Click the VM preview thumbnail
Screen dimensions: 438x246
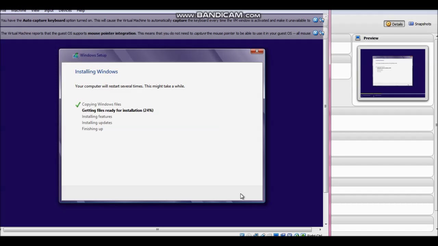pyautogui.click(x=393, y=73)
